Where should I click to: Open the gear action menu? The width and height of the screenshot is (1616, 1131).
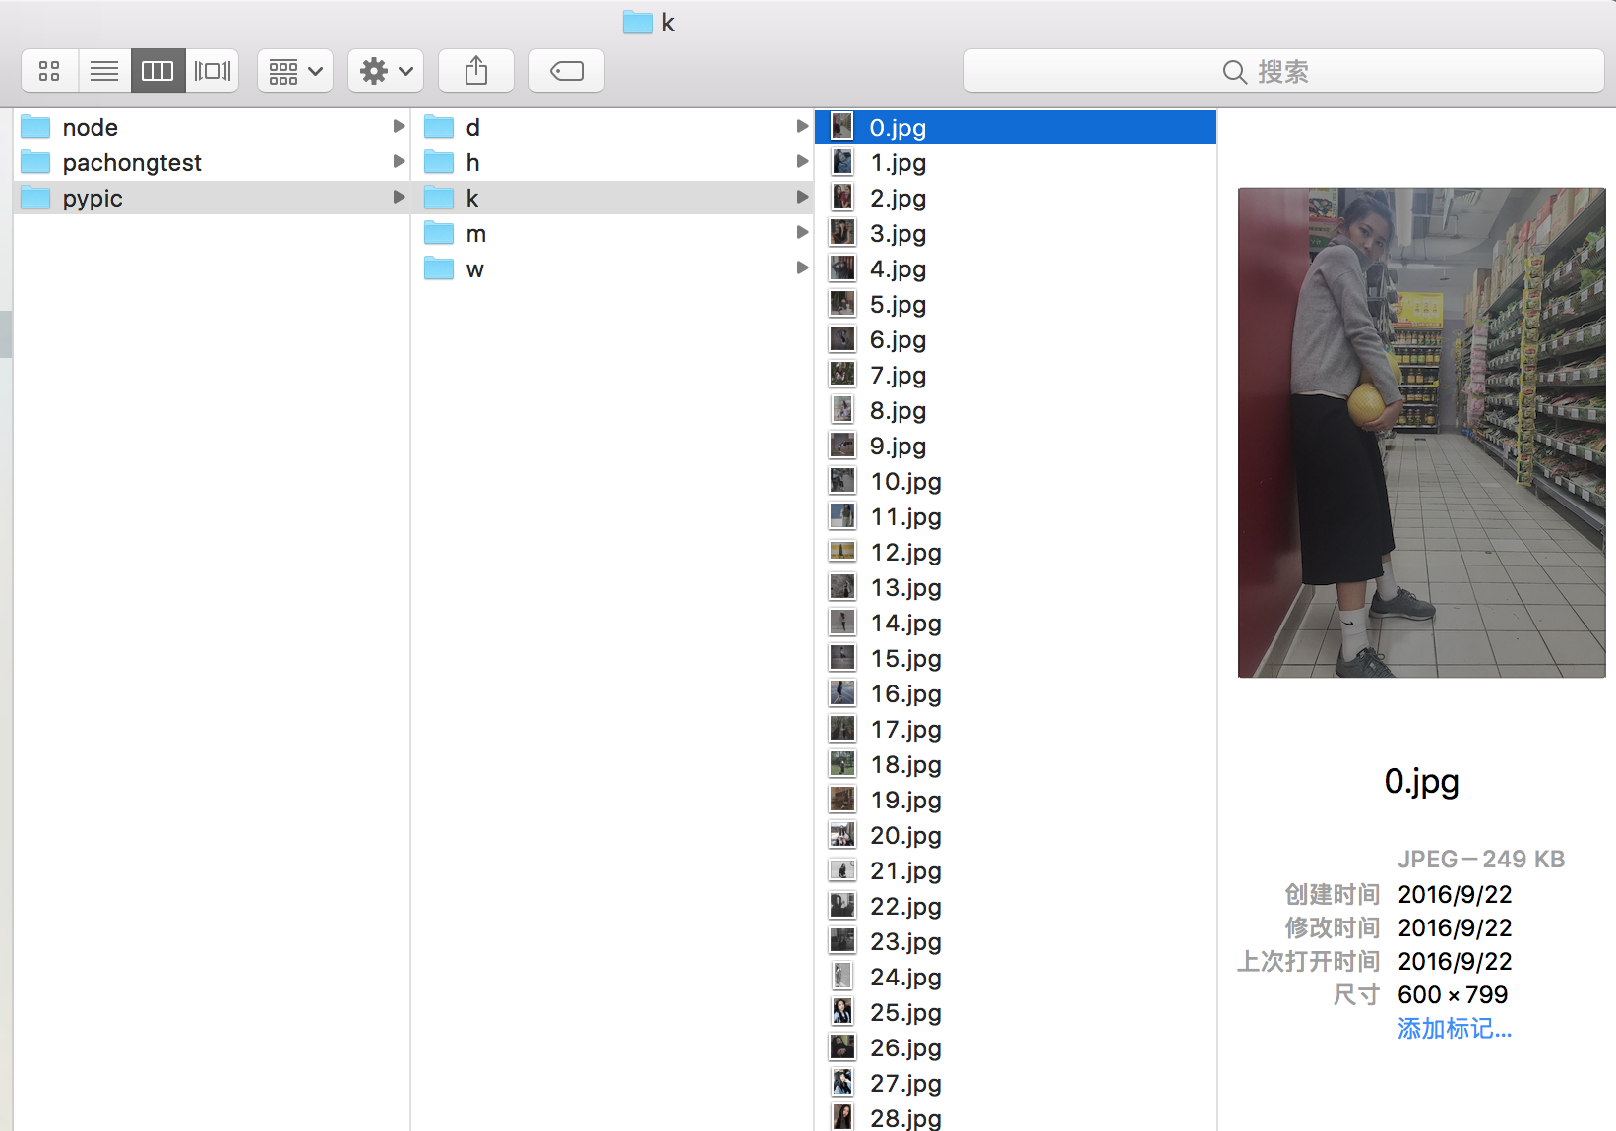pos(386,71)
